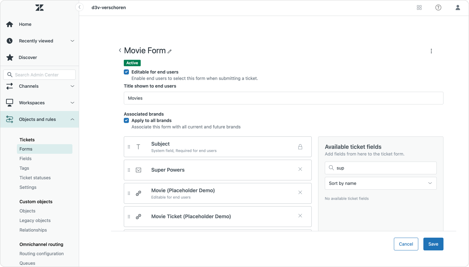This screenshot has width=469, height=267.
Task: Click the Zendesk logo icon
Action: tap(40, 8)
